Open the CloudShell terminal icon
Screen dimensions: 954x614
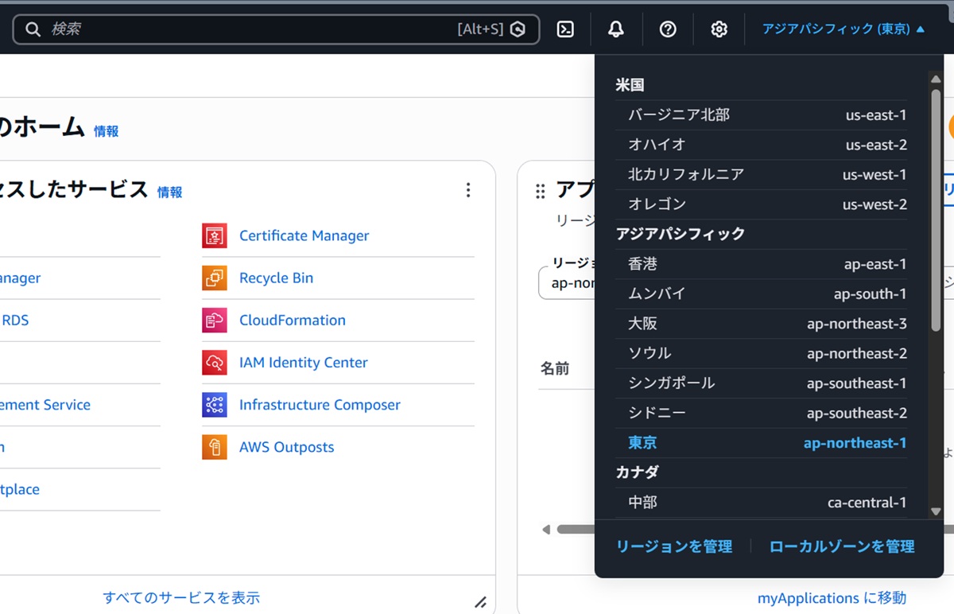565,29
